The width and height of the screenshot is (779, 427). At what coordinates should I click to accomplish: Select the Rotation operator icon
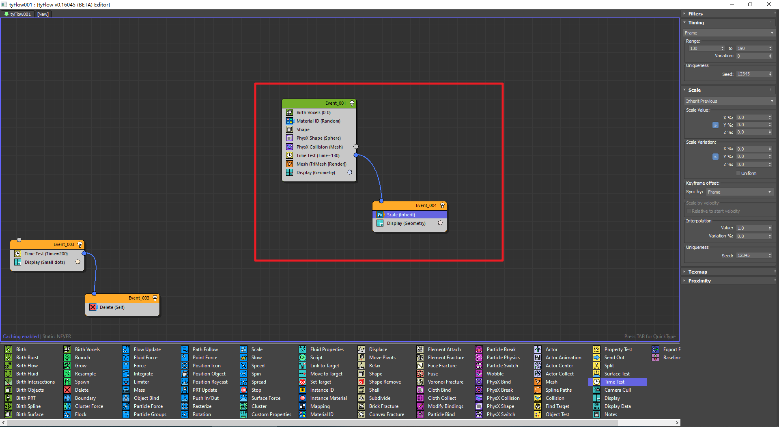[185, 414]
